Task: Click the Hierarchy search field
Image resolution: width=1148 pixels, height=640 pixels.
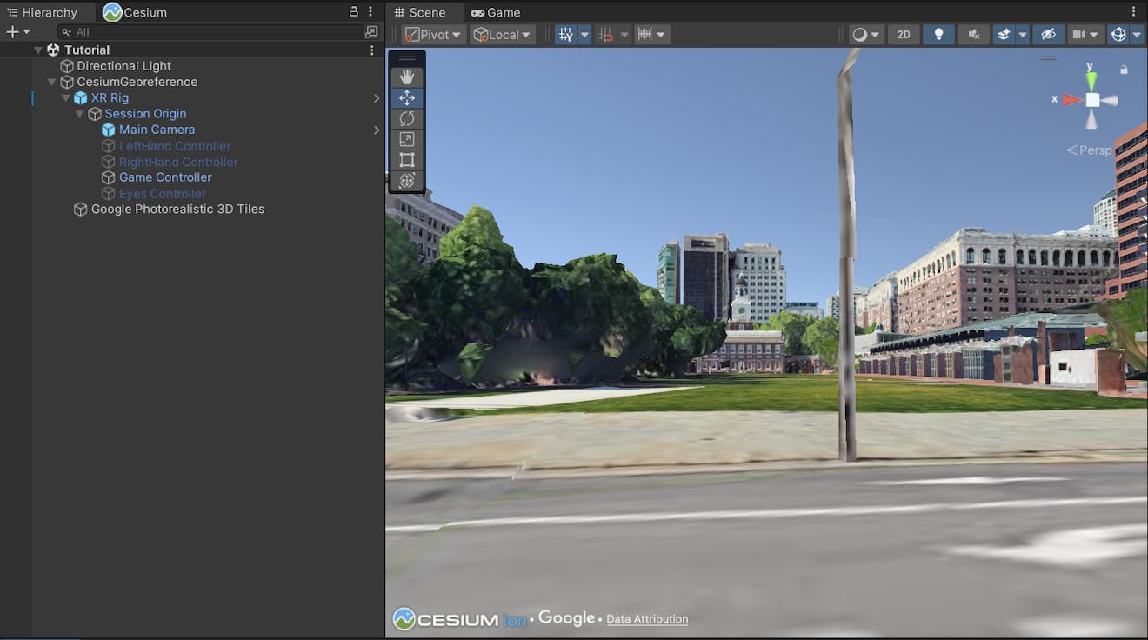Action: pos(209,31)
